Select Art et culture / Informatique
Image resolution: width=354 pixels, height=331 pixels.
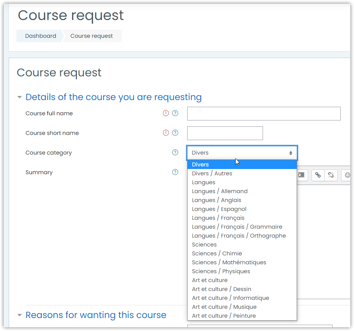pos(242,298)
